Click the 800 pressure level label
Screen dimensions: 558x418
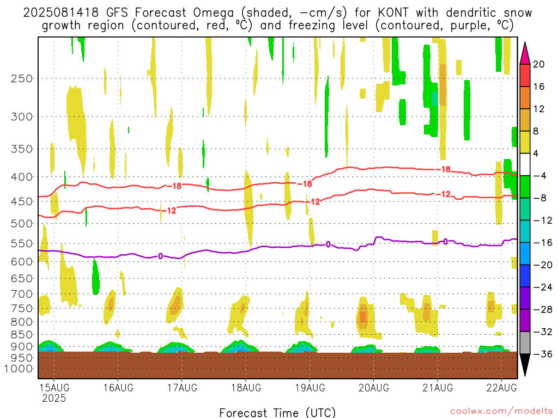22,322
